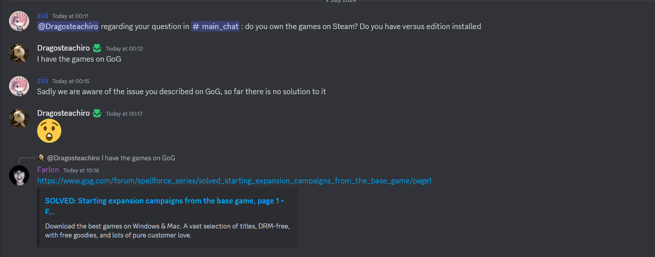The image size is (655, 257).
Task: Click the zizi username on the 00:11 message
Action: point(43,16)
